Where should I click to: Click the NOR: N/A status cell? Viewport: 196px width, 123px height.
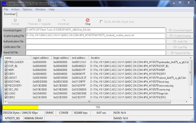click(153, 113)
